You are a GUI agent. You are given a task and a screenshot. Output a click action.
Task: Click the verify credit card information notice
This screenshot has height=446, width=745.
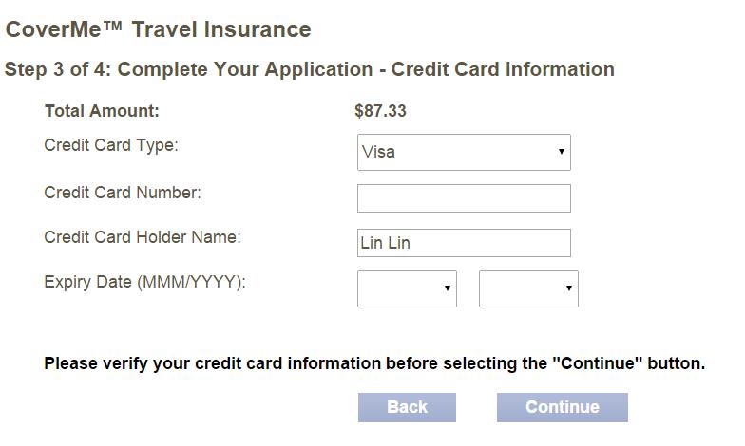click(374, 363)
